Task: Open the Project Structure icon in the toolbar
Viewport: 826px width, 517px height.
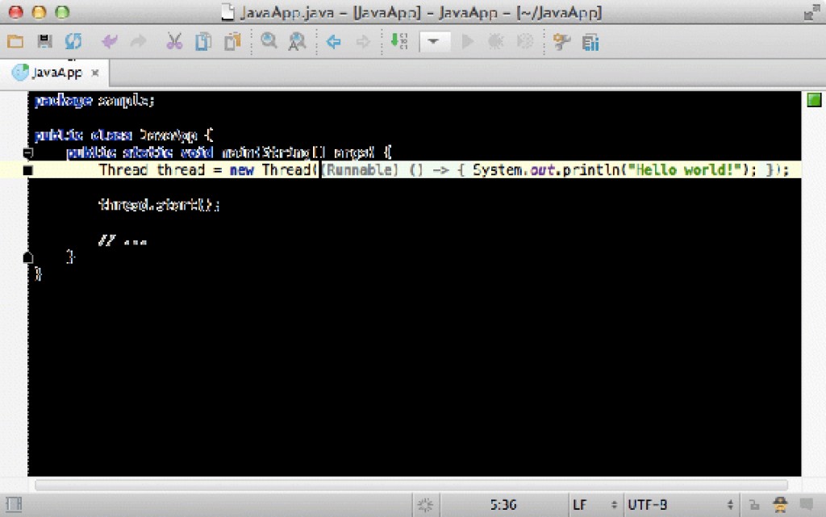Action: click(x=591, y=42)
